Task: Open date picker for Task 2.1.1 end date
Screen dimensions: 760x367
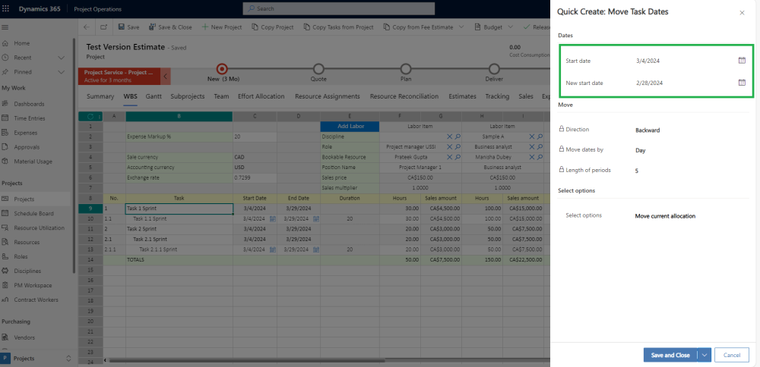Action: coord(316,249)
